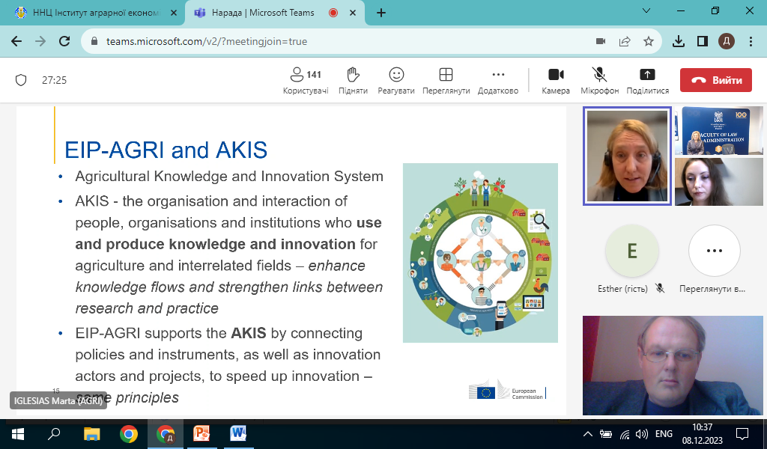
Task: Open the participants list (Користувачі)
Action: pos(306,81)
